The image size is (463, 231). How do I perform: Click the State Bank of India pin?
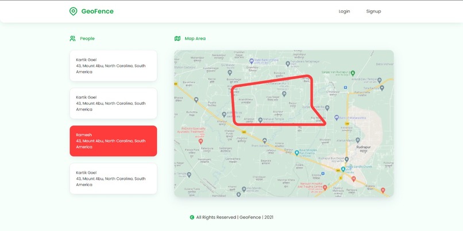coord(251,61)
